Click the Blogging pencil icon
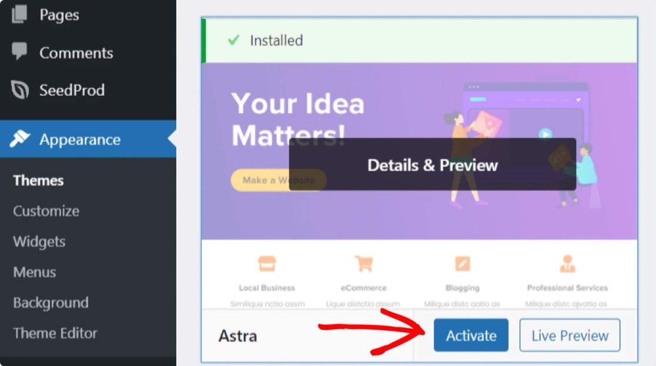This screenshot has width=656, height=366. point(463,264)
